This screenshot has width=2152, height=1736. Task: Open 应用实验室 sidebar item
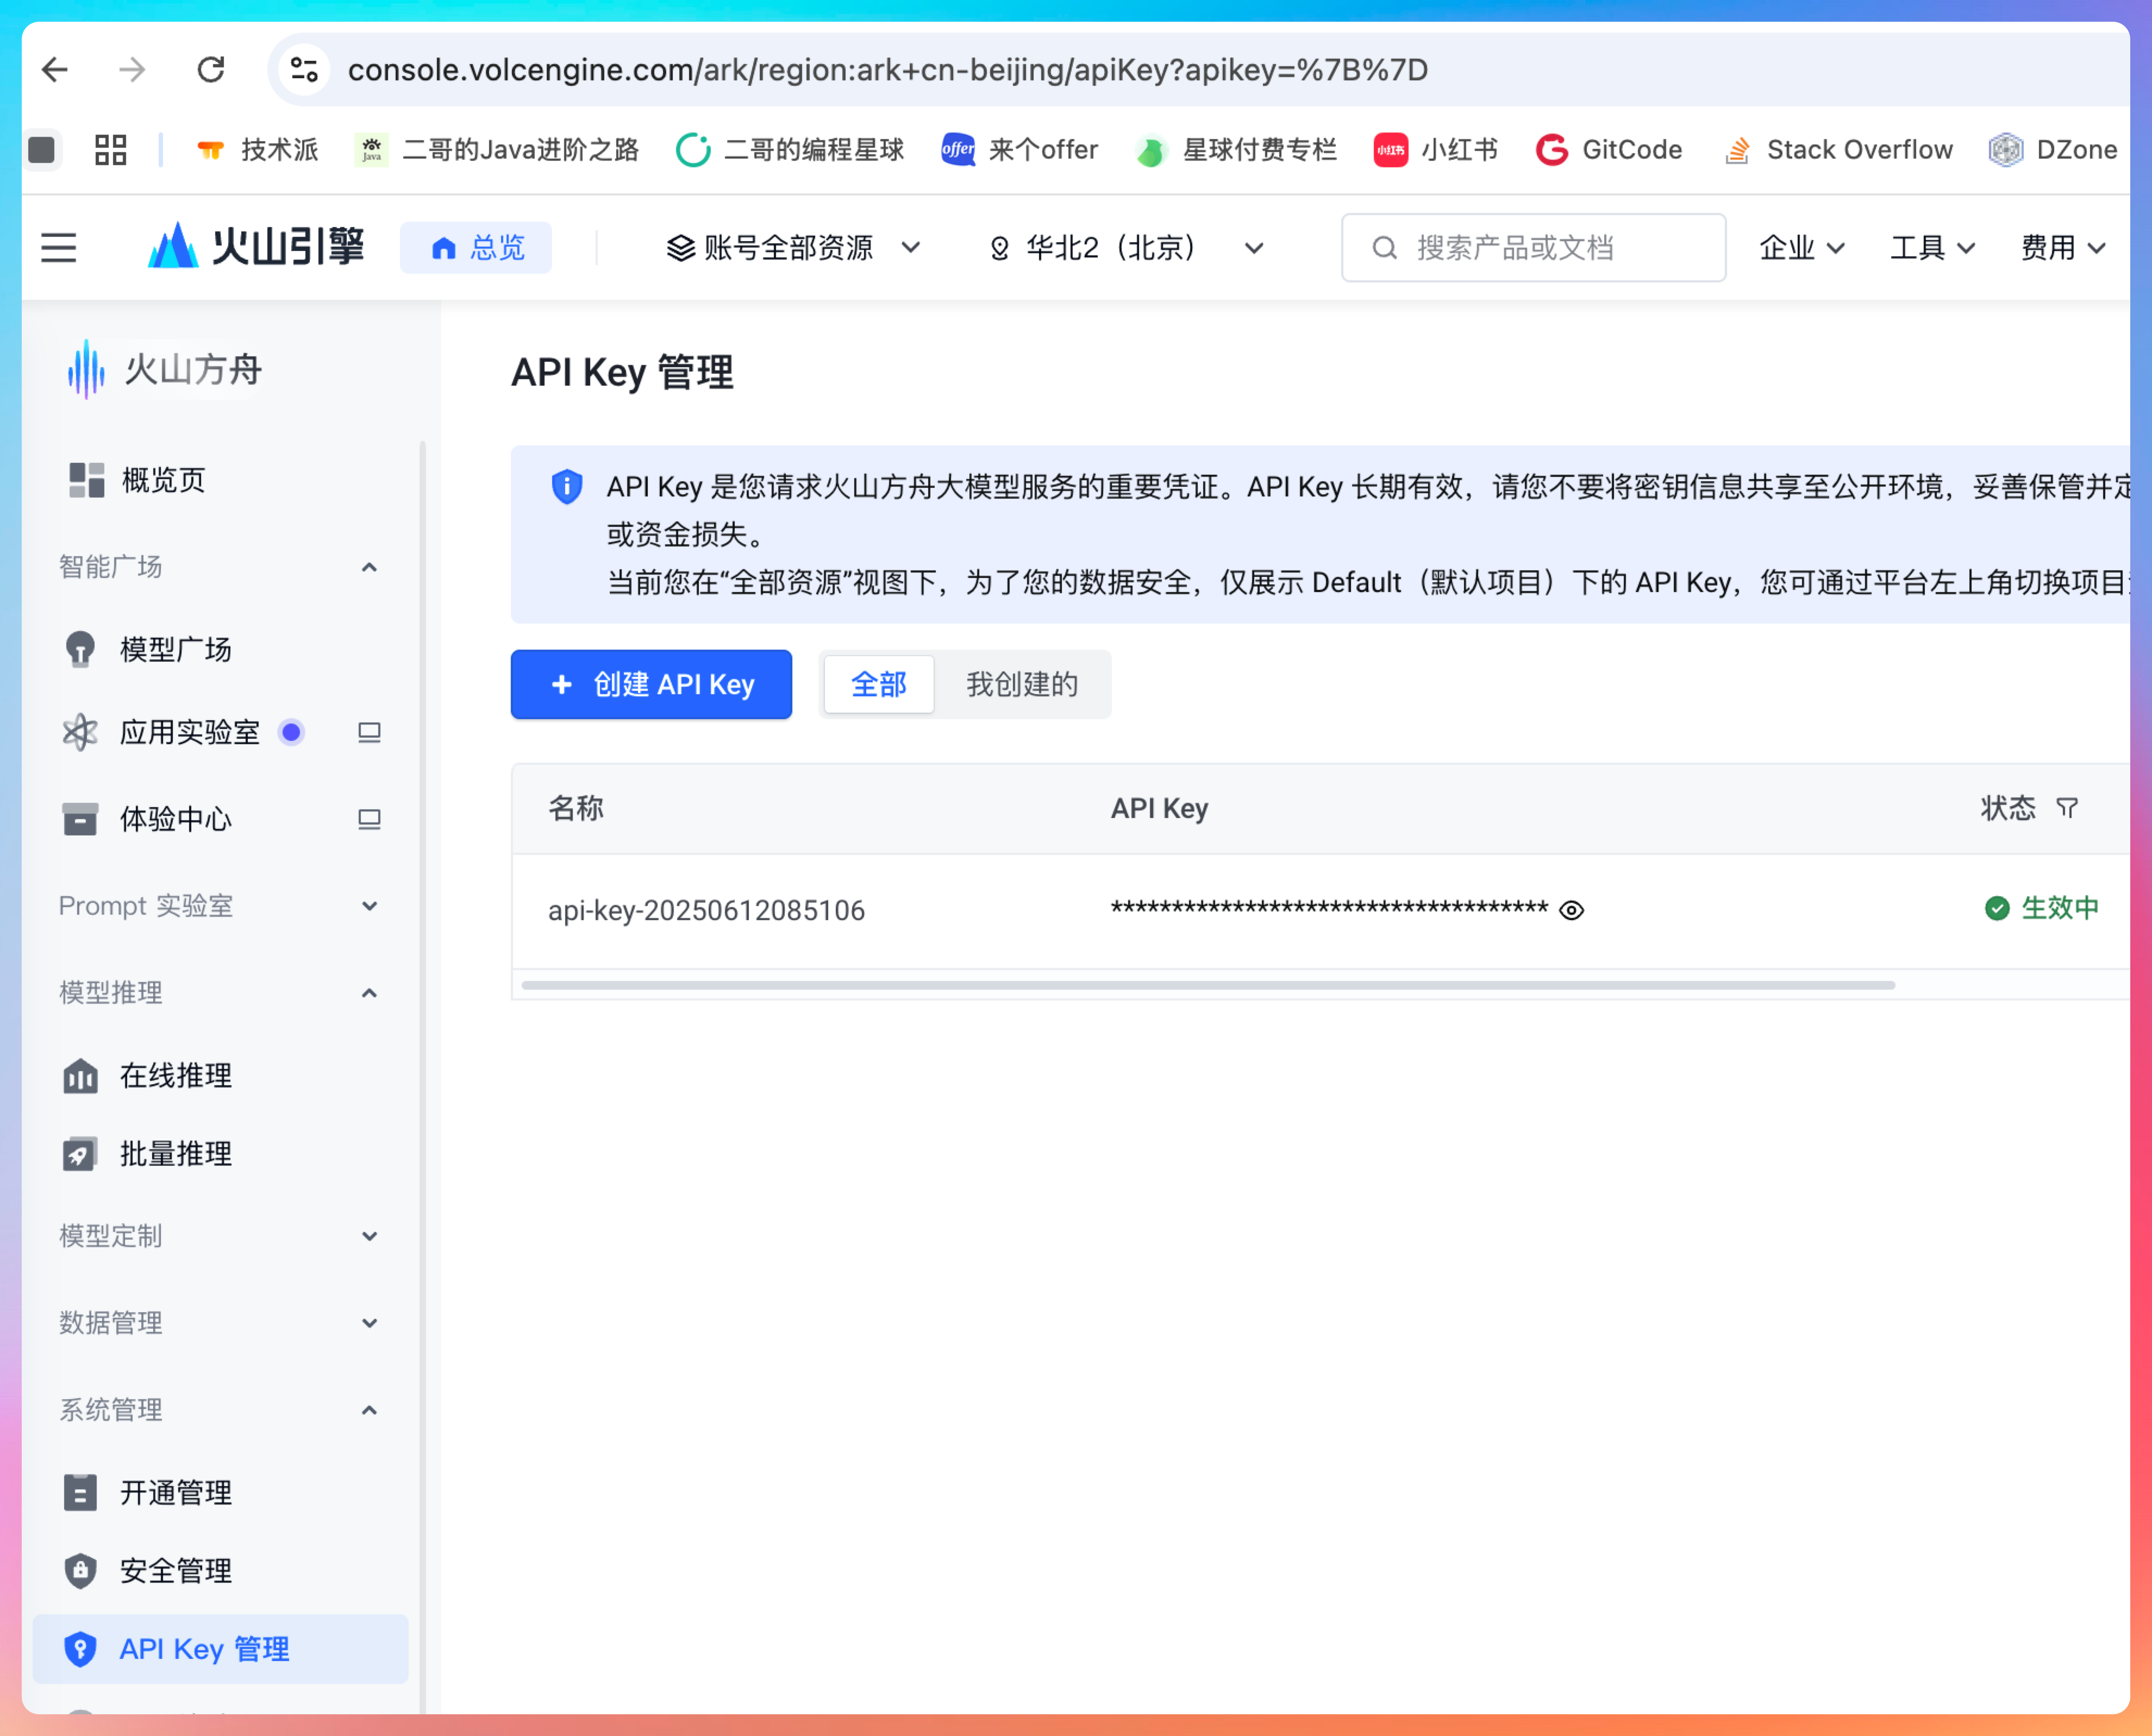point(189,733)
